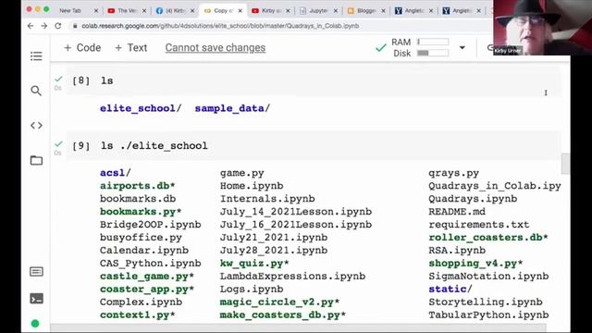The height and width of the screenshot is (333, 592).
Task: Open the terminal icon in left sidebar
Action: pos(36,299)
